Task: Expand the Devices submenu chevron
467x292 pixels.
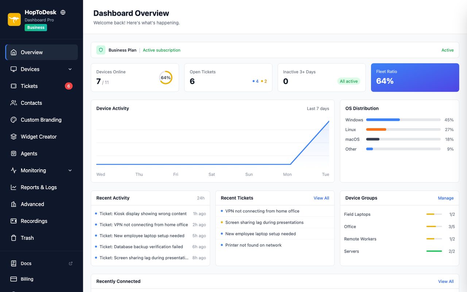Action: (x=70, y=69)
